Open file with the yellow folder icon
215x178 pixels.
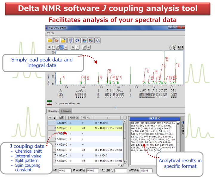pyautogui.click(x=50, y=40)
